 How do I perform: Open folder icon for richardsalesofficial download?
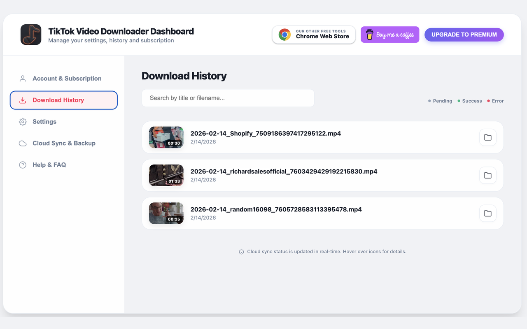tap(487, 175)
